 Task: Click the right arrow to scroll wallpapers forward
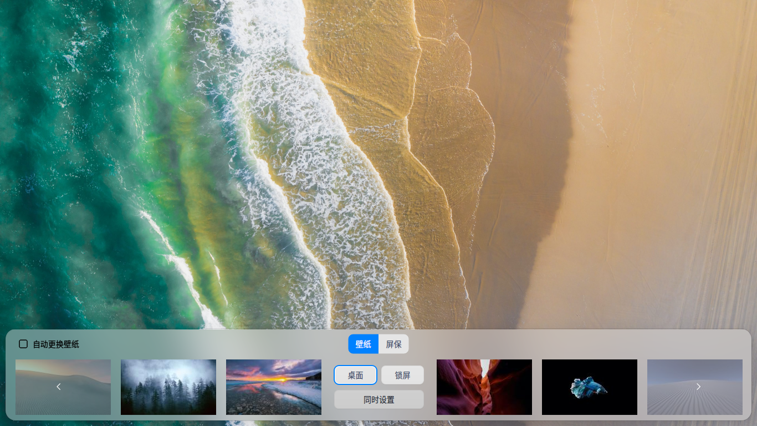coord(698,387)
